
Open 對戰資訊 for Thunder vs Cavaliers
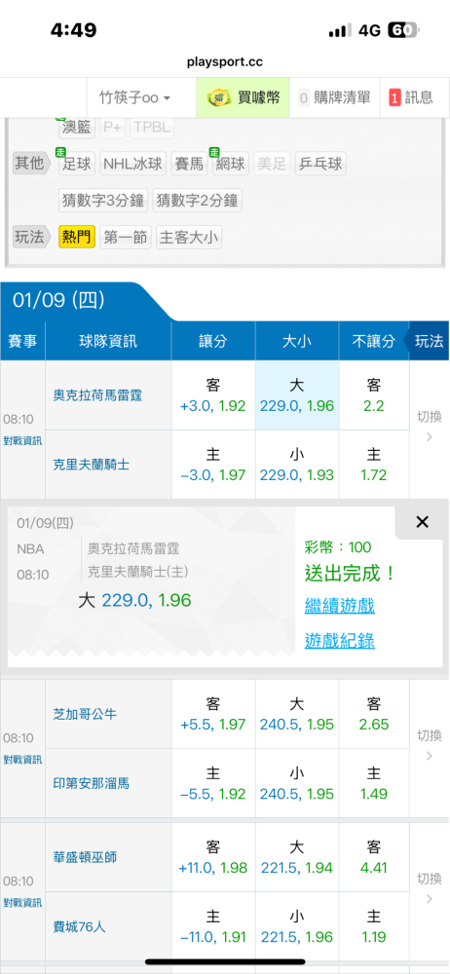[22, 441]
